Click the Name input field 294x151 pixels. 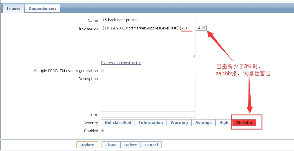pos(148,20)
